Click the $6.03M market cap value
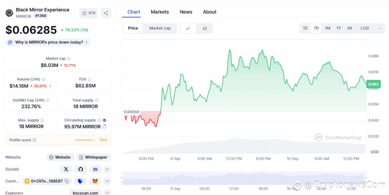This screenshot has height=195, width=389. tap(49, 65)
